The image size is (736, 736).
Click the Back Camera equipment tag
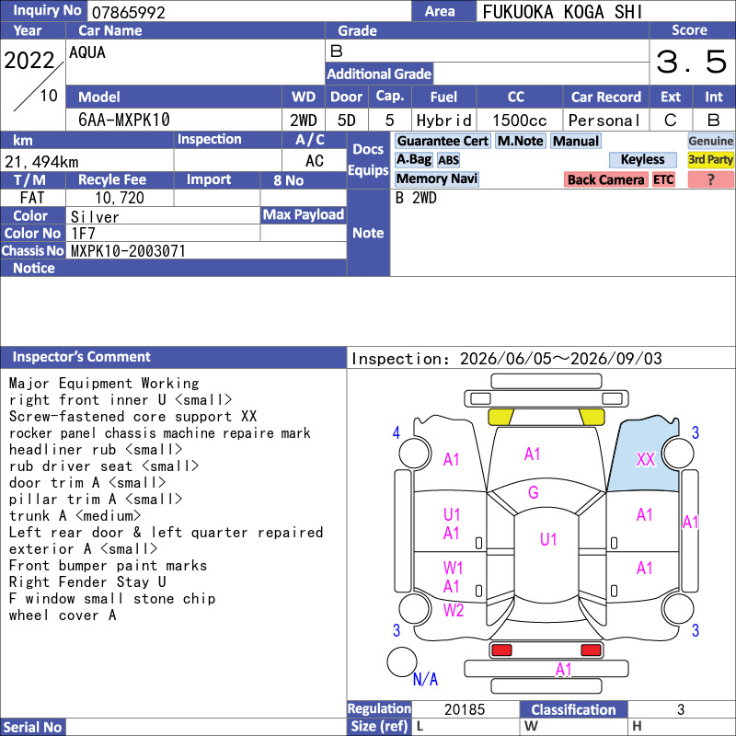click(x=605, y=179)
